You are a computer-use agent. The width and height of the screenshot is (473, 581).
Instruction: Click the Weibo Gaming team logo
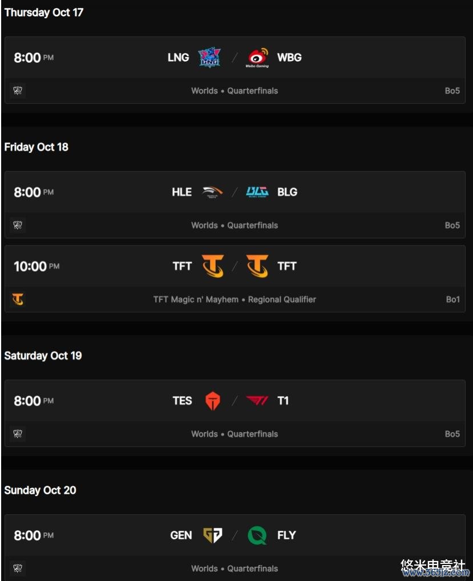click(x=257, y=58)
